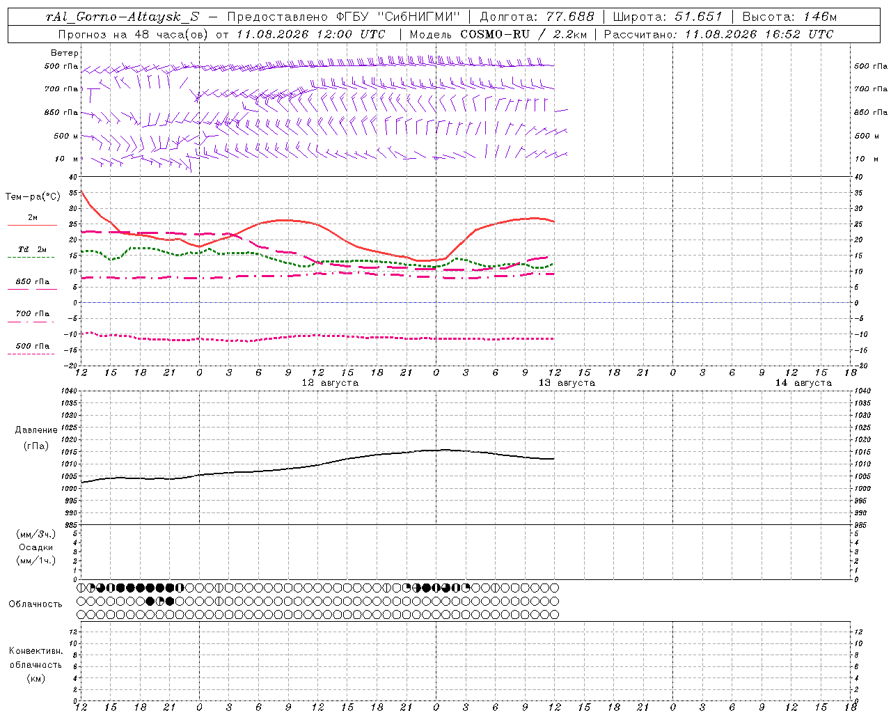Click the Осадки precipitation panel label
Image resolution: width=891 pixels, height=713 pixels.
[x=36, y=547]
